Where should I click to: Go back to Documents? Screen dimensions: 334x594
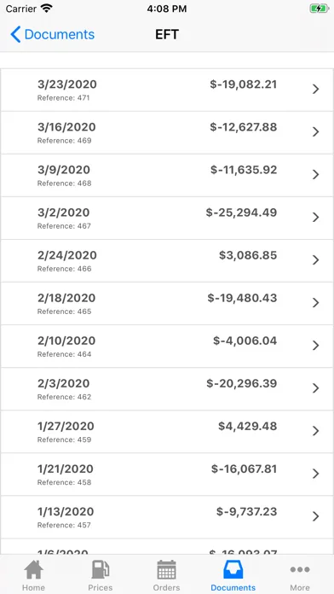pyautogui.click(x=53, y=34)
